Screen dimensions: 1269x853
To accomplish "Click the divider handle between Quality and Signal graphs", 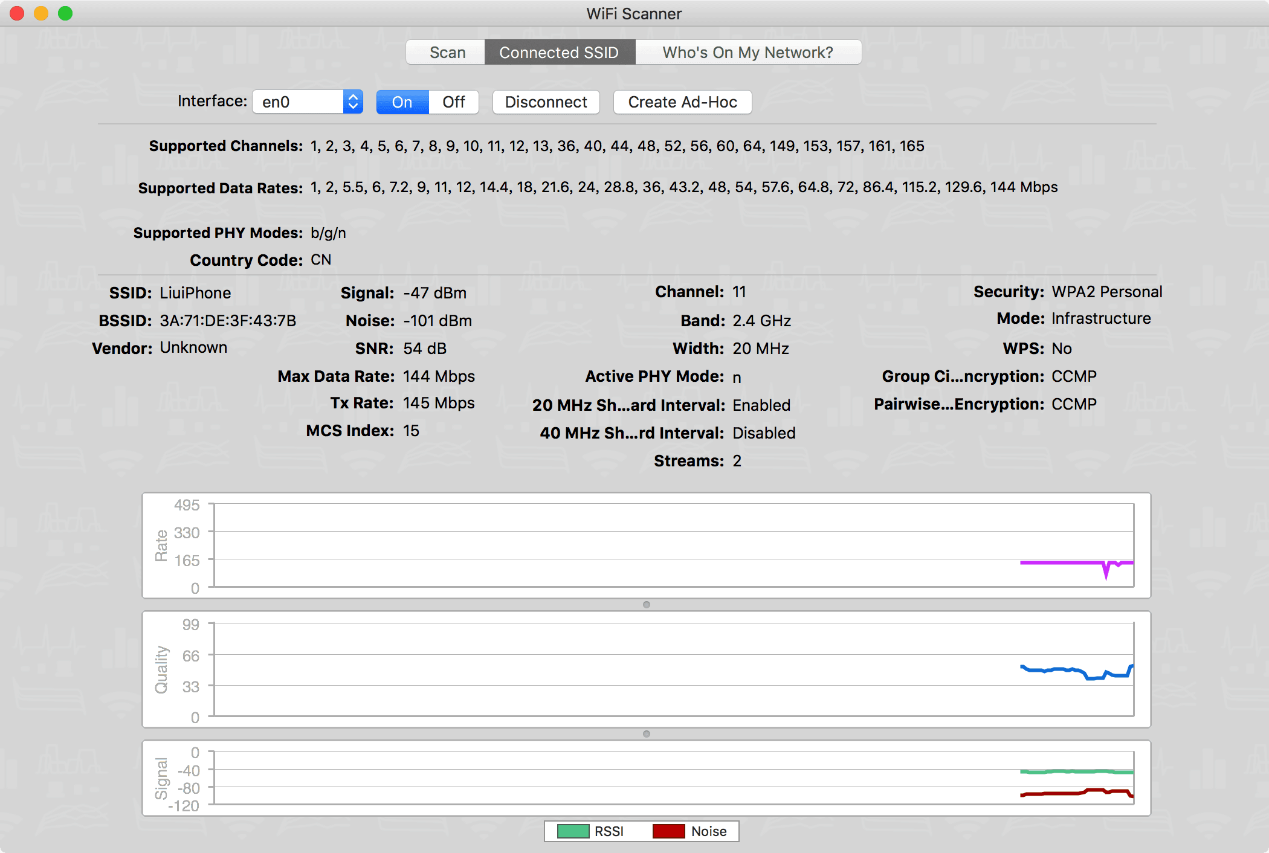I will click(647, 734).
